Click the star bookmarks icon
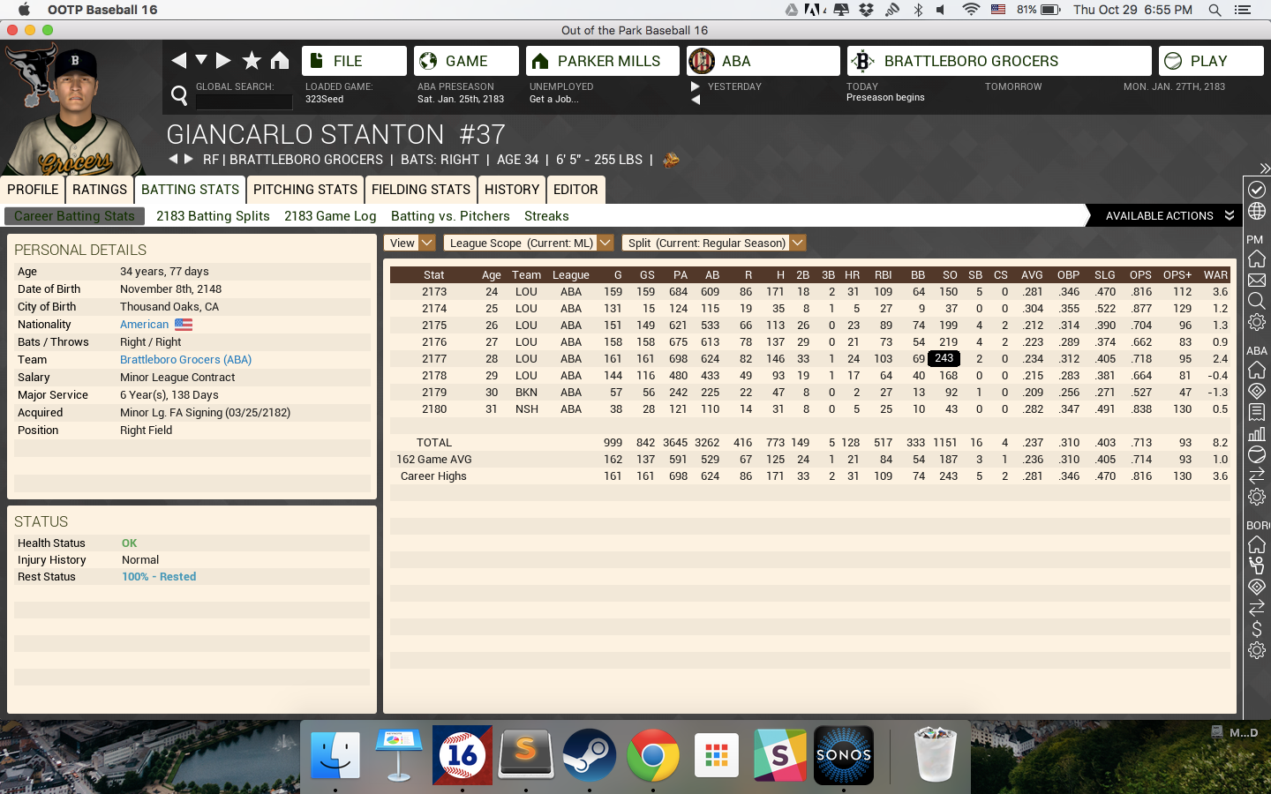The width and height of the screenshot is (1271, 794). tap(252, 60)
